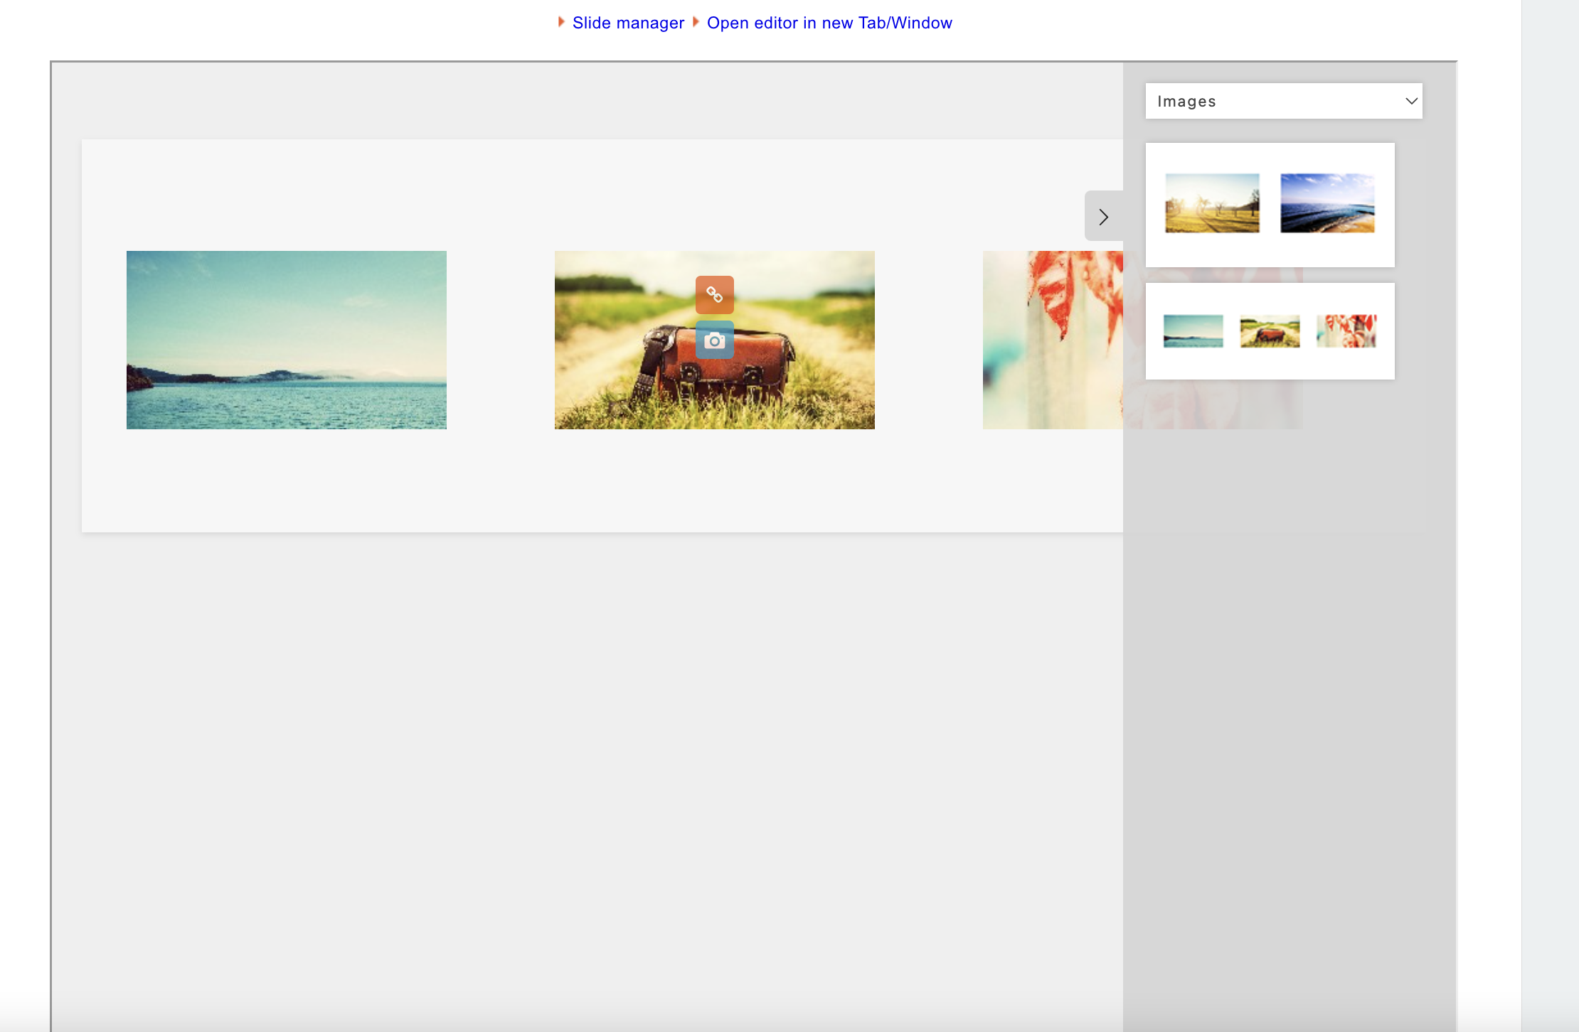Open the Slide manager link
Viewport: 1579px width, 1032px height.
(x=628, y=23)
